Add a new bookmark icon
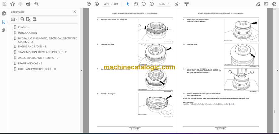This screenshot has width=279, height=134. click(28, 19)
